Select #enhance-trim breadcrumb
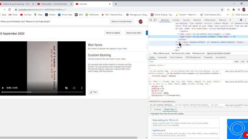The image size is (248, 139). (198, 53)
